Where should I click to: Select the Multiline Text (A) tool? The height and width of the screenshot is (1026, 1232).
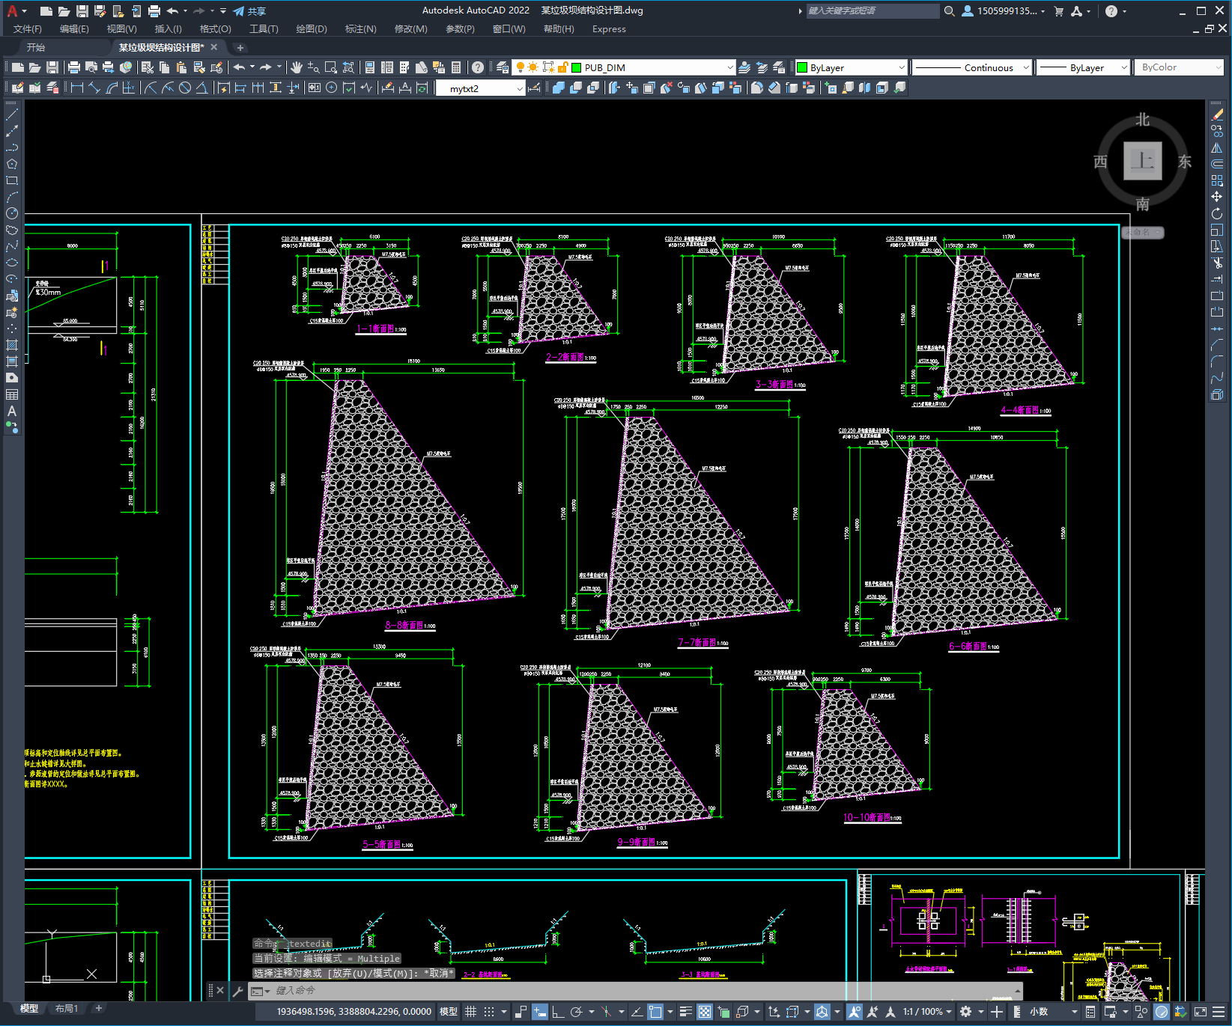click(x=12, y=411)
